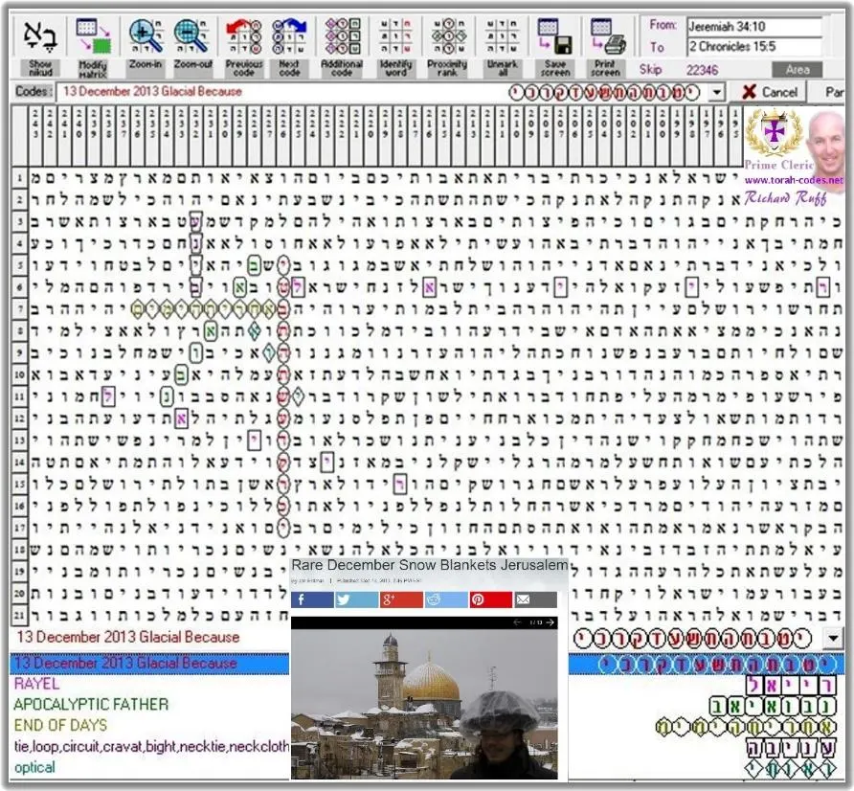The height and width of the screenshot is (791, 854).
Task: Share the snow article on Twitter
Action: [x=356, y=599]
